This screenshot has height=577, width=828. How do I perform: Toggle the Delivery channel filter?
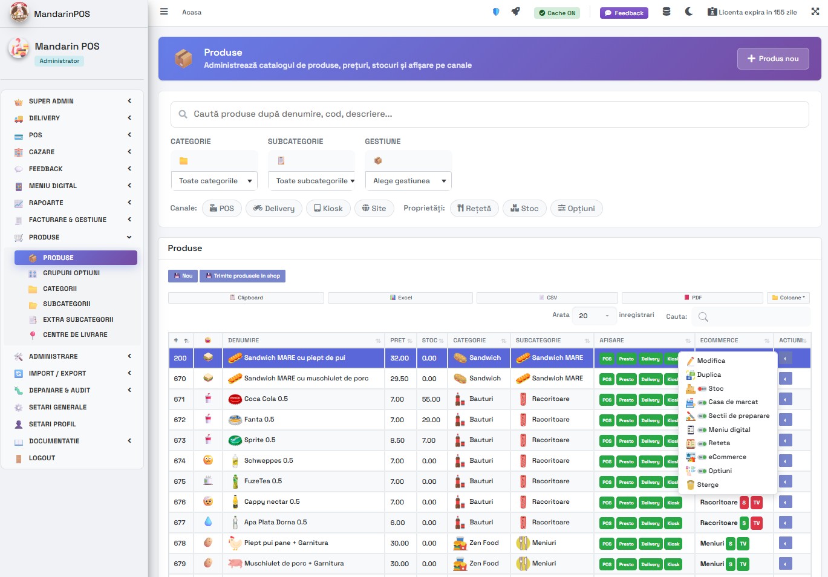click(274, 209)
